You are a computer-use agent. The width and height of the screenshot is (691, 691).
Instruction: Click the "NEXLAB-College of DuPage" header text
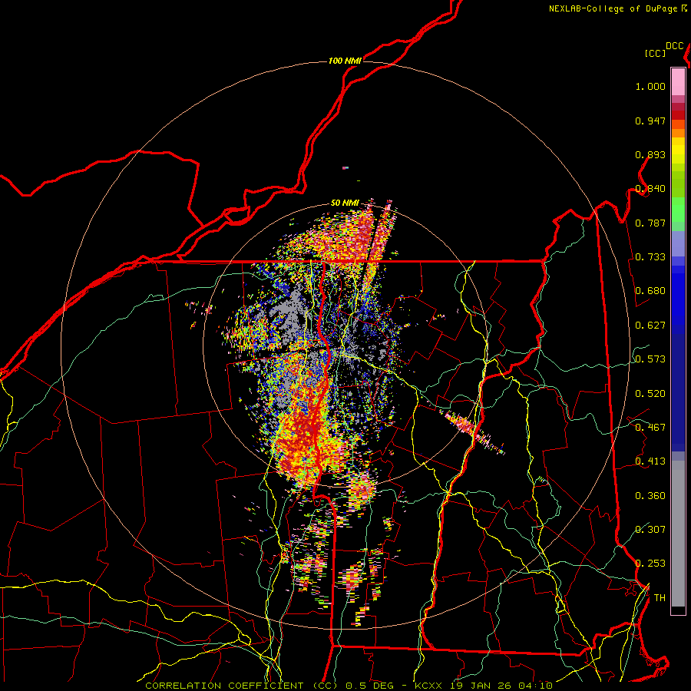tap(613, 8)
